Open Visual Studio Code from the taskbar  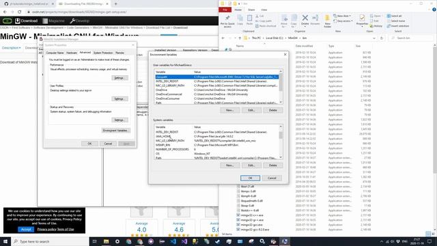173,241
